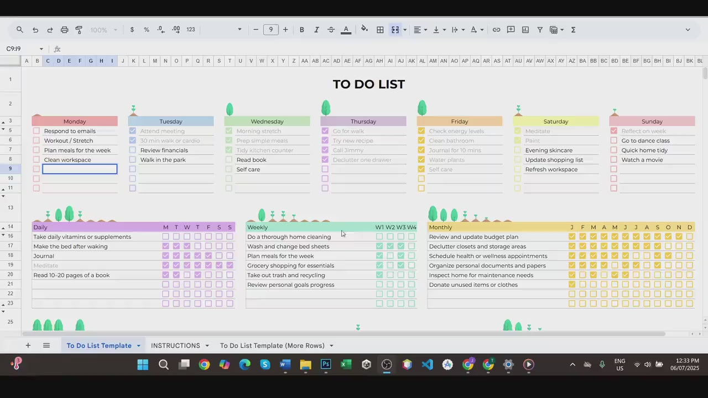Open the borders tool
The height and width of the screenshot is (398, 708).
[380, 30]
